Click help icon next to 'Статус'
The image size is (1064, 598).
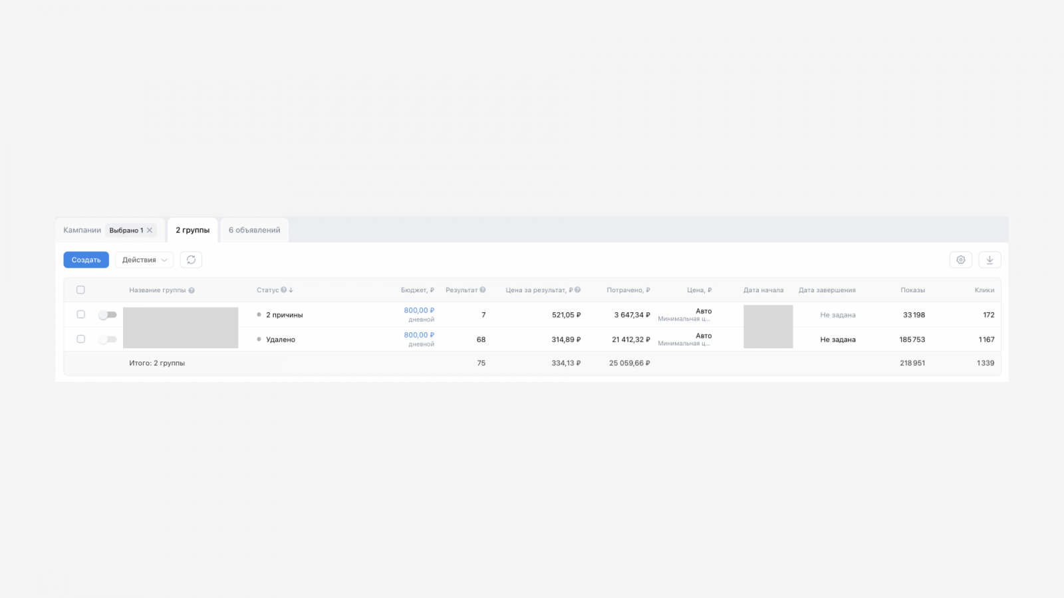click(x=283, y=290)
